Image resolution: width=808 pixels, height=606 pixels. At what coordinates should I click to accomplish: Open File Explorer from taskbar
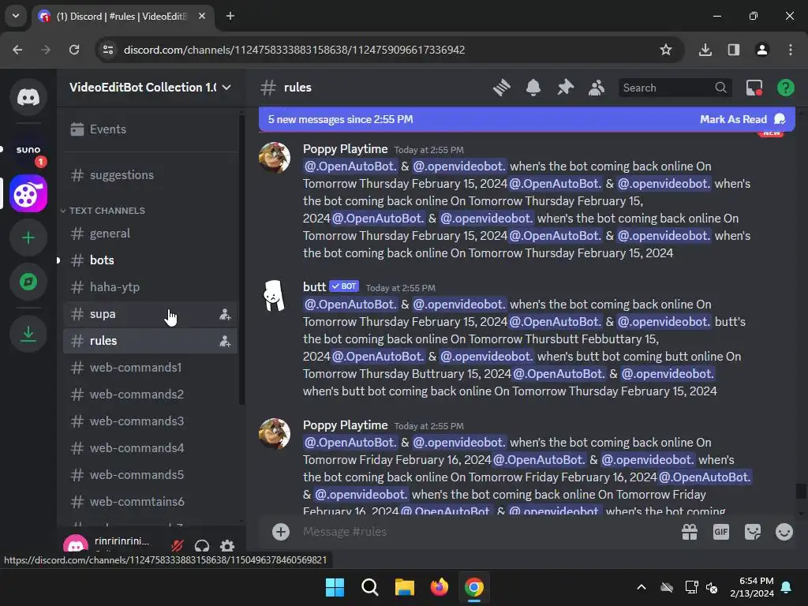(405, 587)
